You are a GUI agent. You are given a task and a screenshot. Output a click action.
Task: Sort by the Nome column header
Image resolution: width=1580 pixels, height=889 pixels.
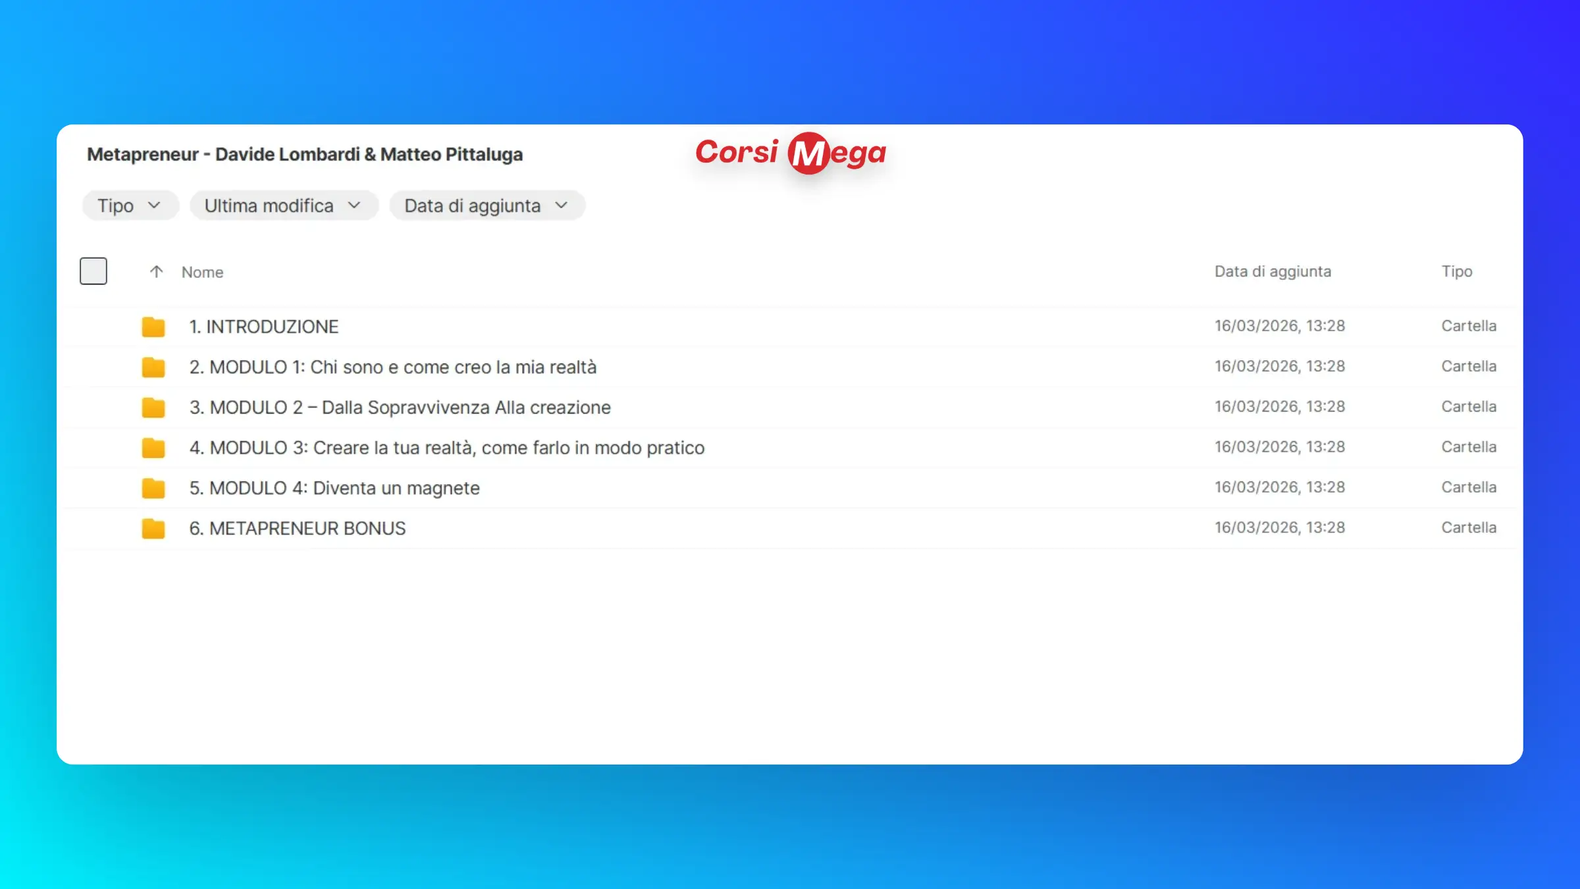(202, 272)
